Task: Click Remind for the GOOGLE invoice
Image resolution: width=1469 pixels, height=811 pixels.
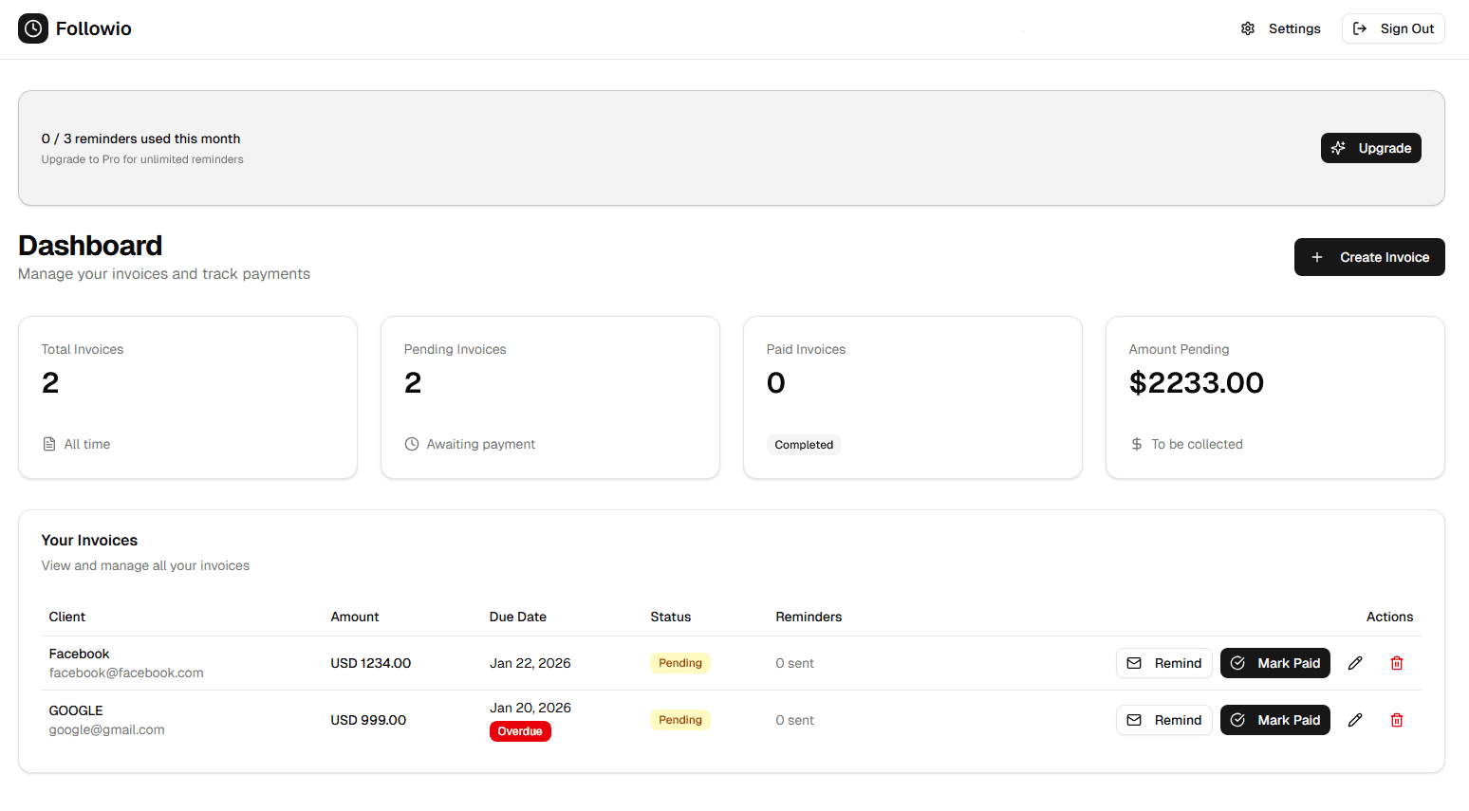Action: click(1164, 719)
